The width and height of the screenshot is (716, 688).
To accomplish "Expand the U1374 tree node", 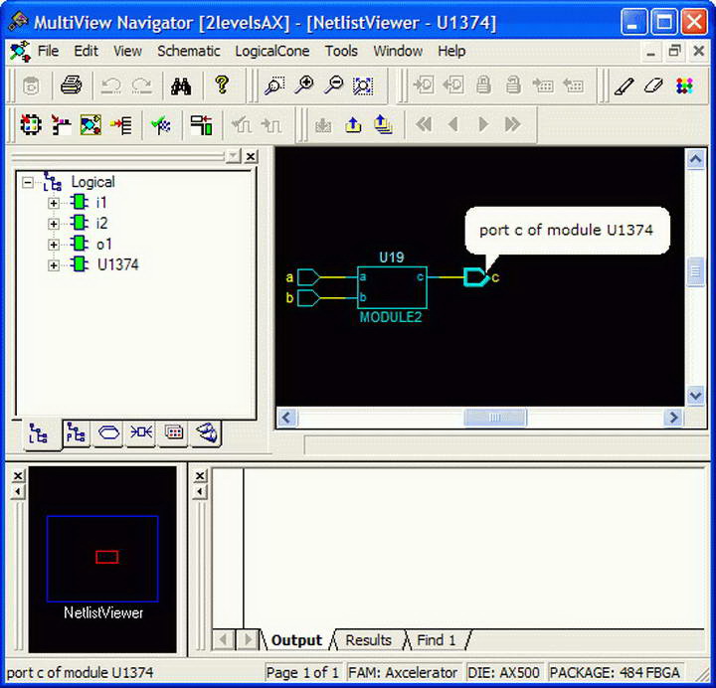I will tap(54, 265).
